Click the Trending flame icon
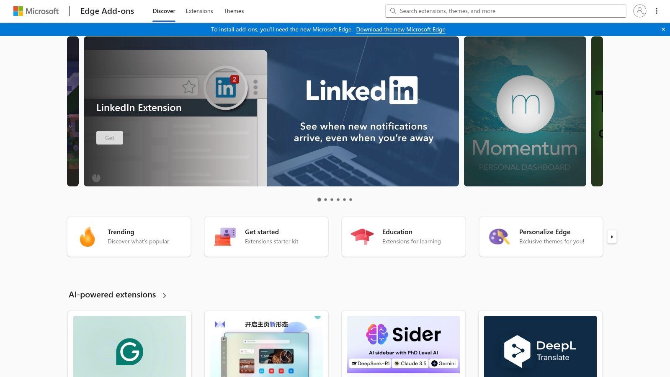This screenshot has height=377, width=670. [87, 237]
